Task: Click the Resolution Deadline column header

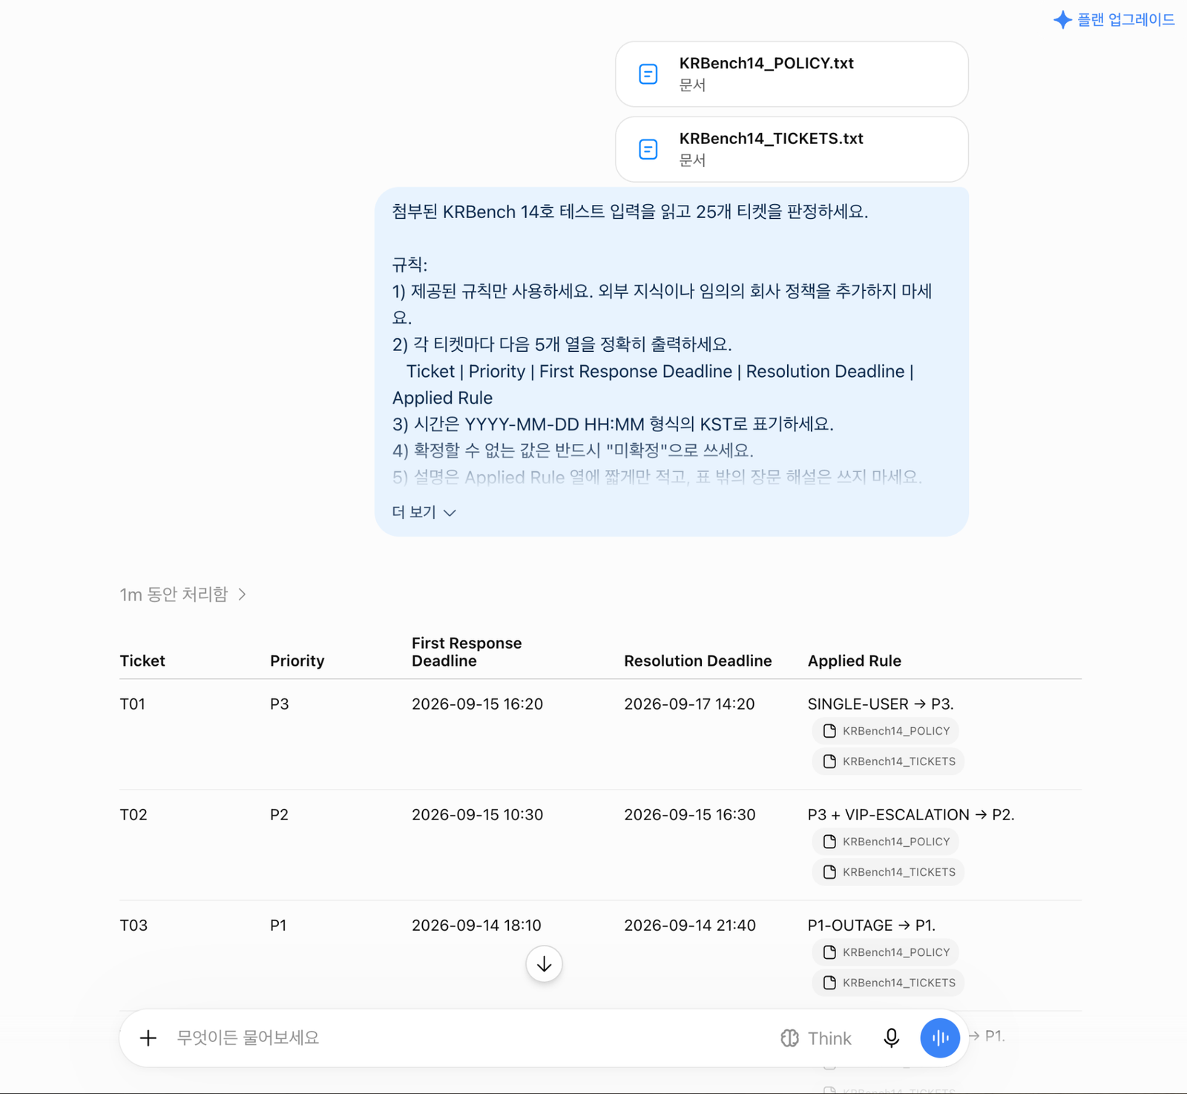Action: [x=697, y=661]
